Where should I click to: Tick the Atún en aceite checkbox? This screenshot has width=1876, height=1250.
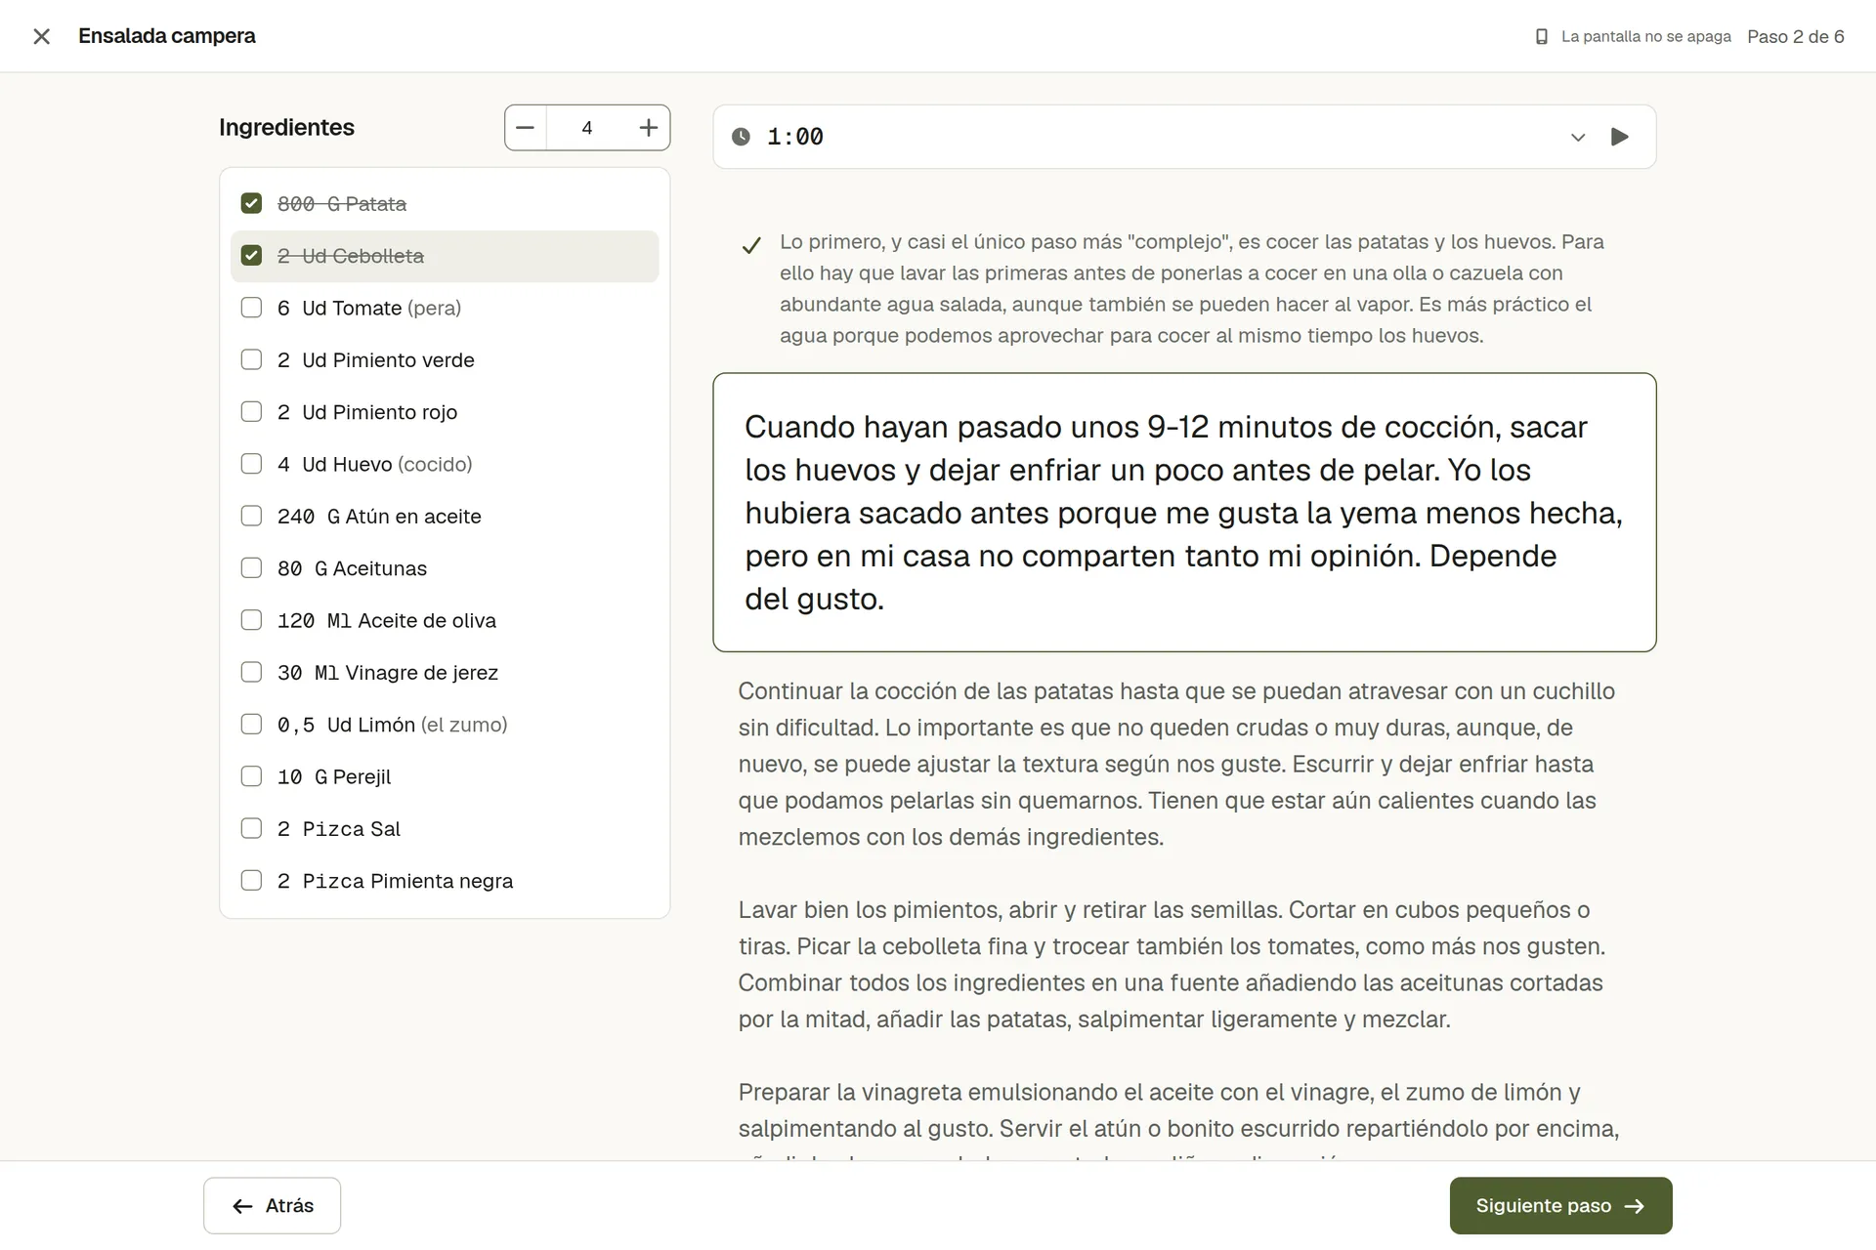point(251,516)
